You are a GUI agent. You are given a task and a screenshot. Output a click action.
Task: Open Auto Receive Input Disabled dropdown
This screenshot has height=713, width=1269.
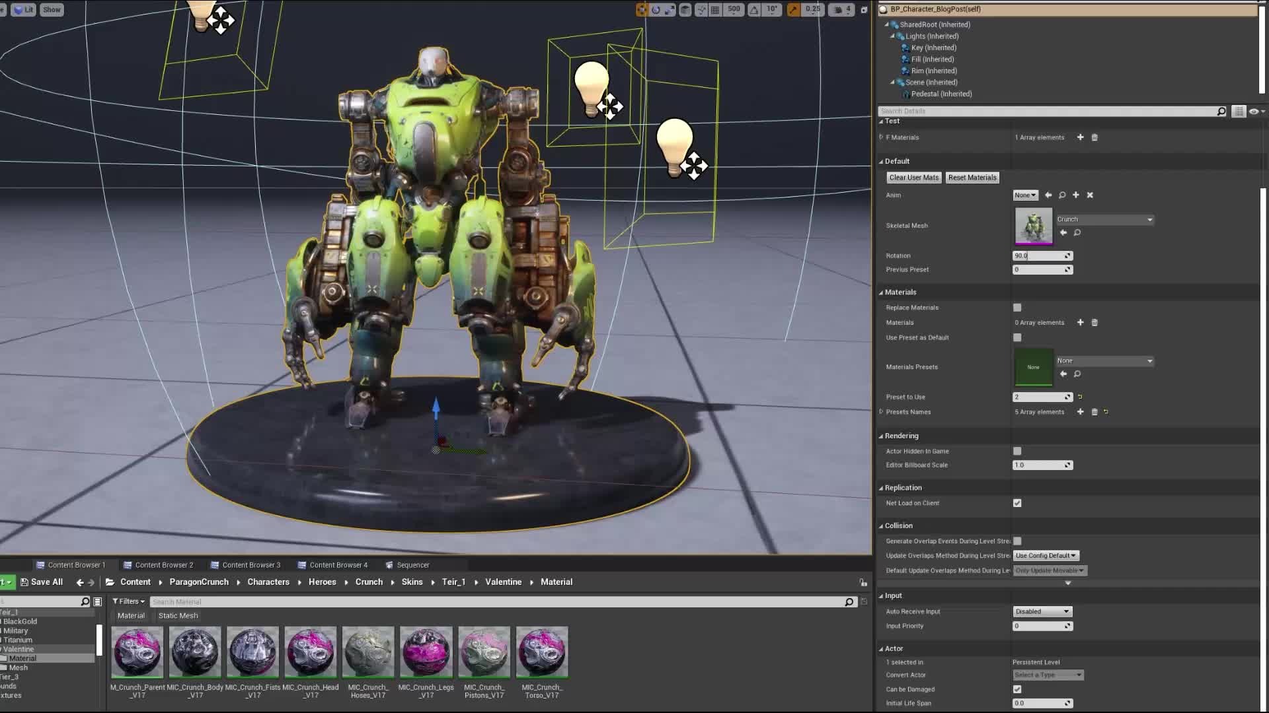(1042, 612)
